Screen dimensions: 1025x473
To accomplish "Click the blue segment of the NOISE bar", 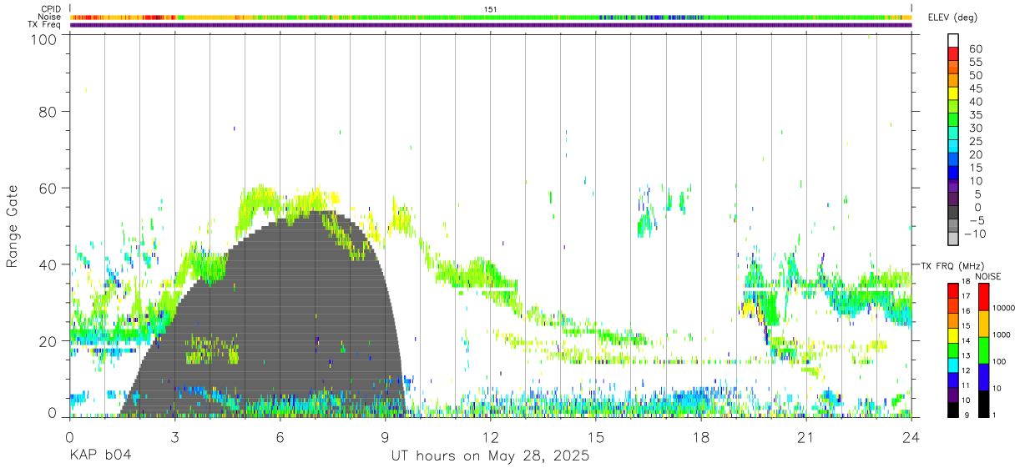I will point(984,376).
